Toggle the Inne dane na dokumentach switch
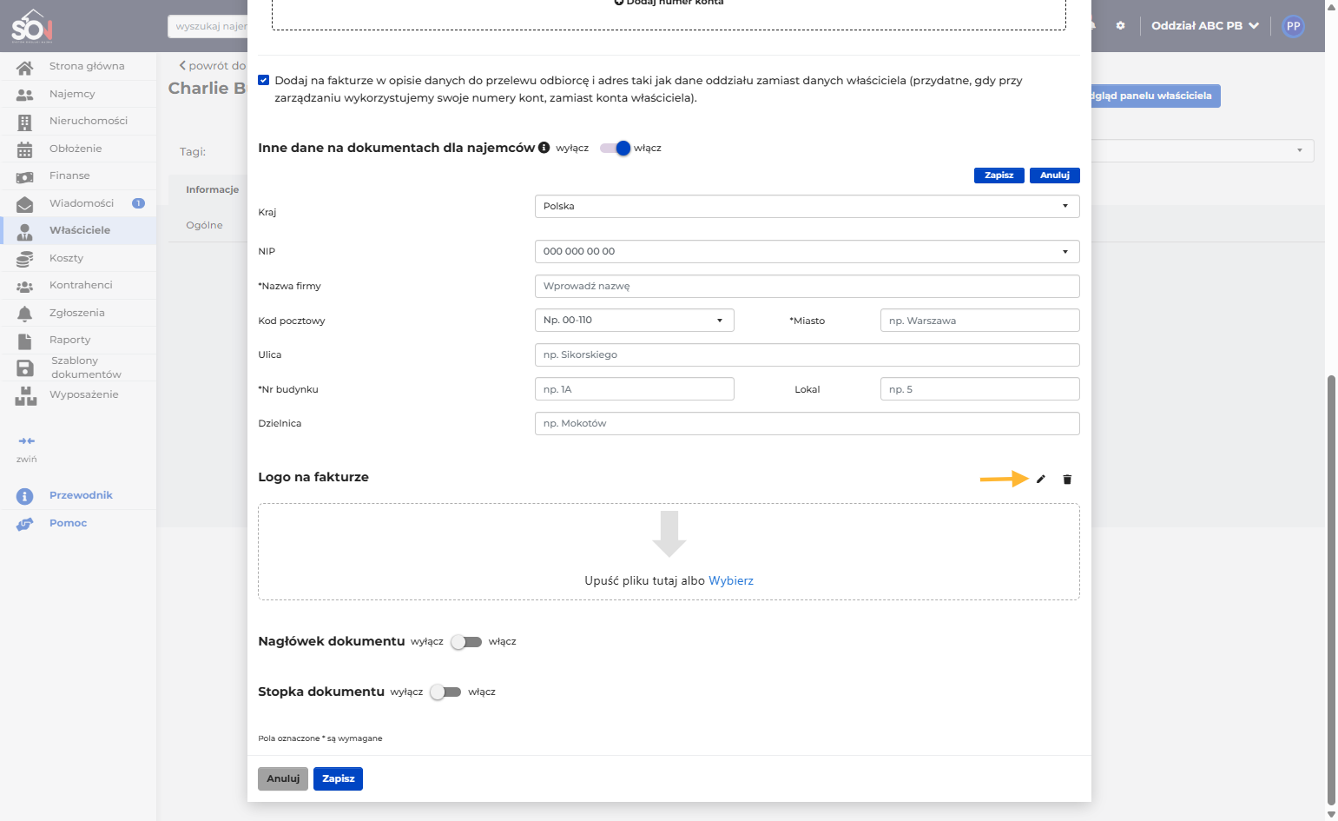Image resolution: width=1338 pixels, height=821 pixels. [x=615, y=148]
